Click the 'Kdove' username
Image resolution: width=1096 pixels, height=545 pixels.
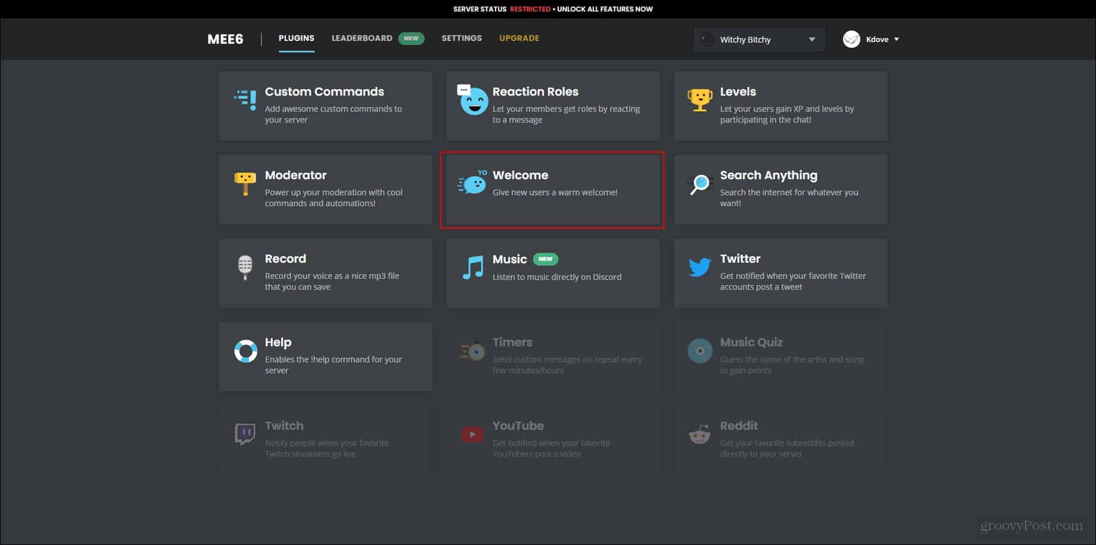877,40
